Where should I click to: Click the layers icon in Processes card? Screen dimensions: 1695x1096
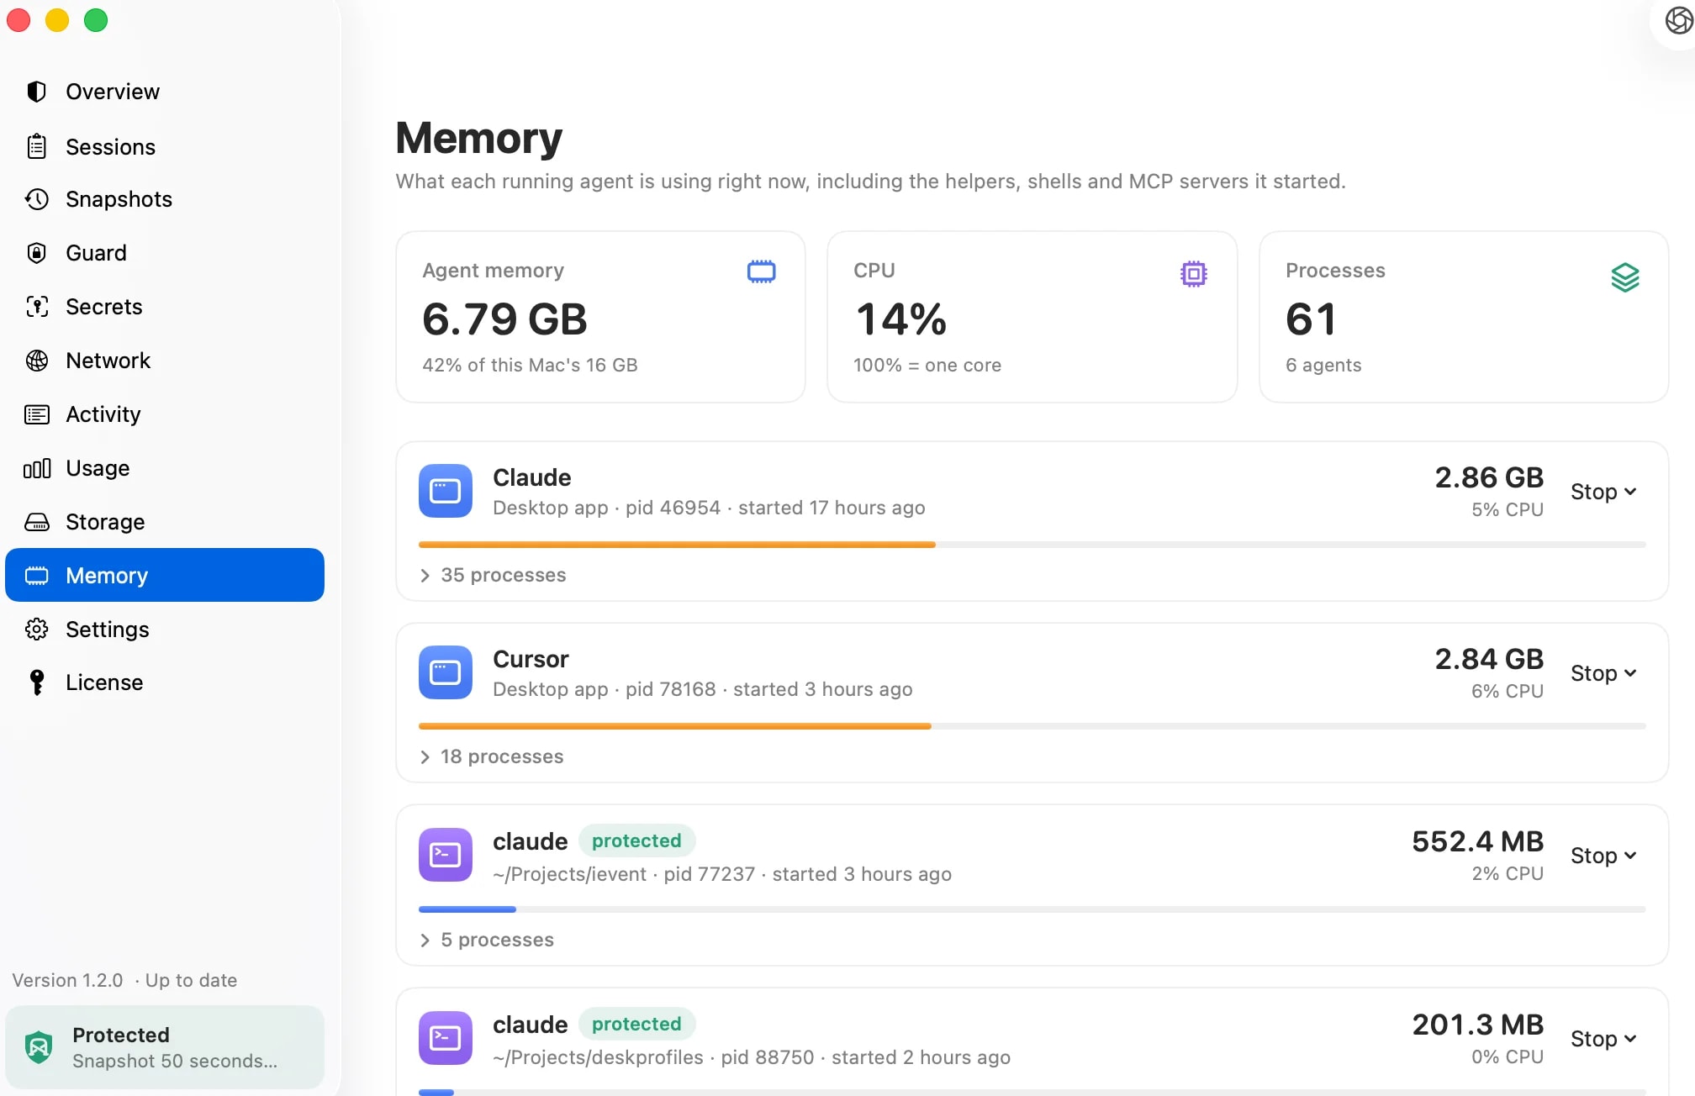click(1625, 277)
